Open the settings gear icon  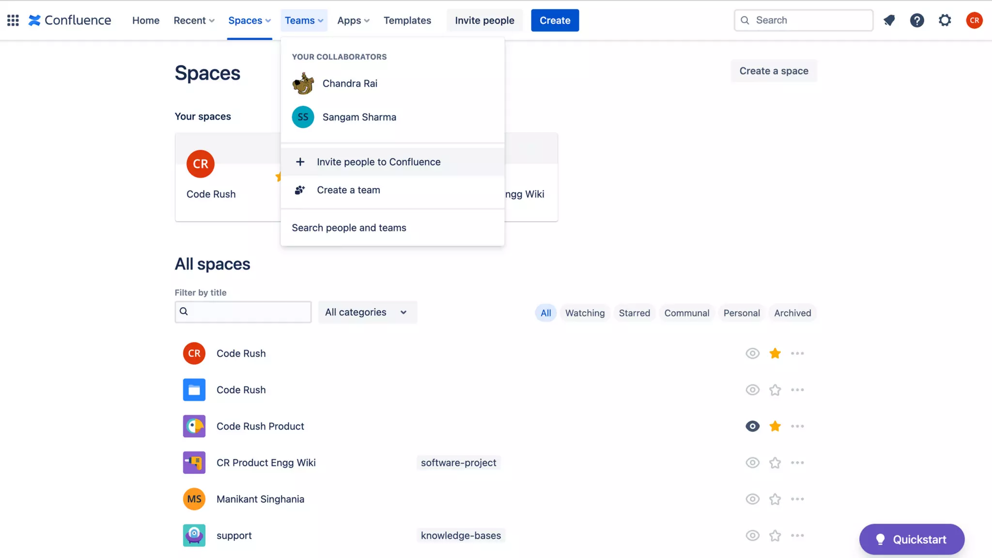click(x=945, y=20)
